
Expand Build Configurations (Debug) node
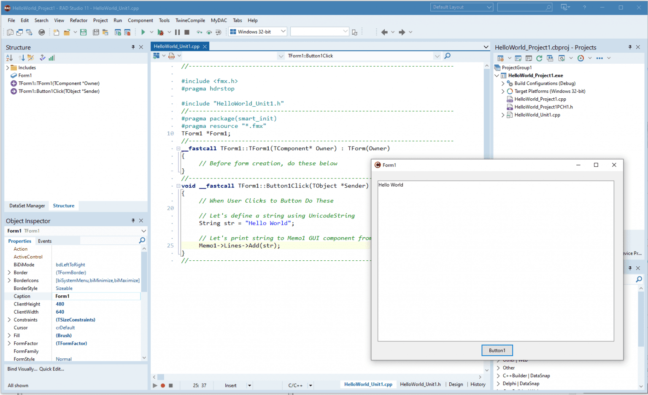[x=503, y=84]
